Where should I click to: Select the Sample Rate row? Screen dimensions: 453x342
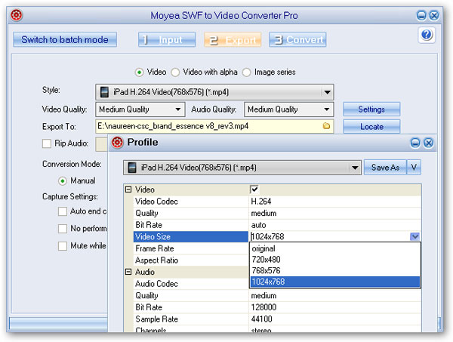click(x=277, y=319)
